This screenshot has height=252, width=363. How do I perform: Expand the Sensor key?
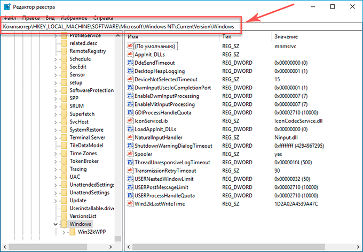[x=56, y=75]
